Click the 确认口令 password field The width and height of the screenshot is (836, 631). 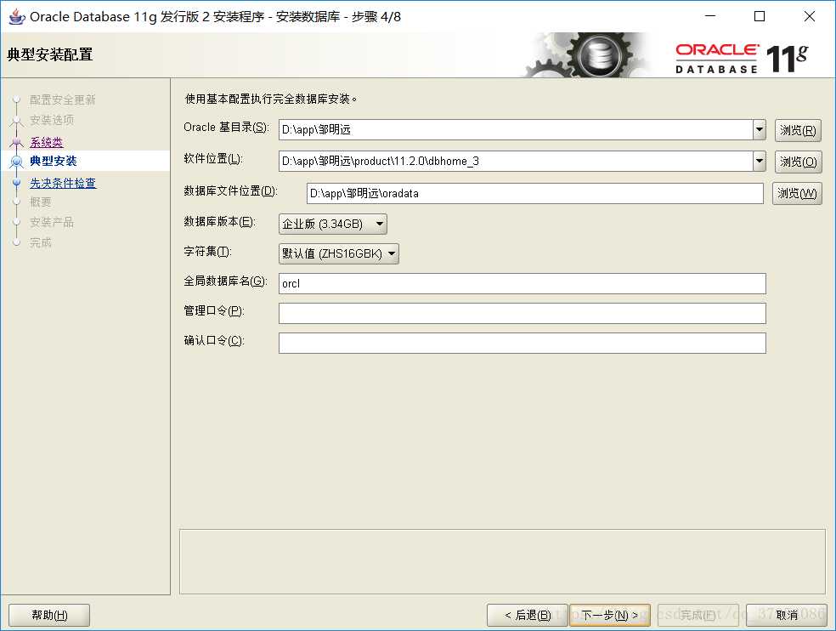coord(522,344)
